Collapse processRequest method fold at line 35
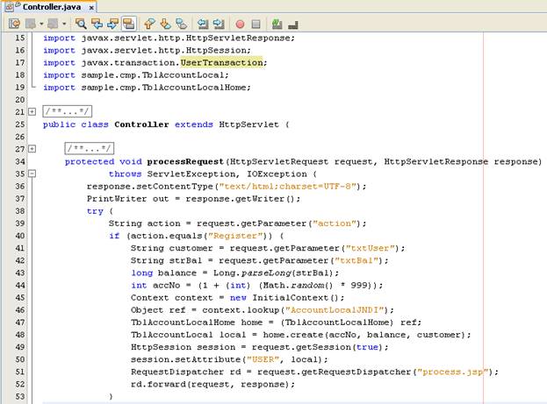Viewport: 547px width, 404px height. point(32,174)
